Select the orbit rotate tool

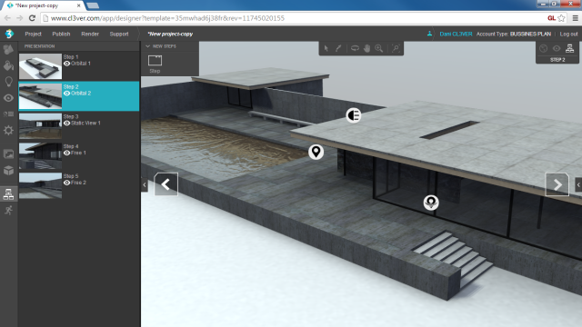[x=355, y=48]
